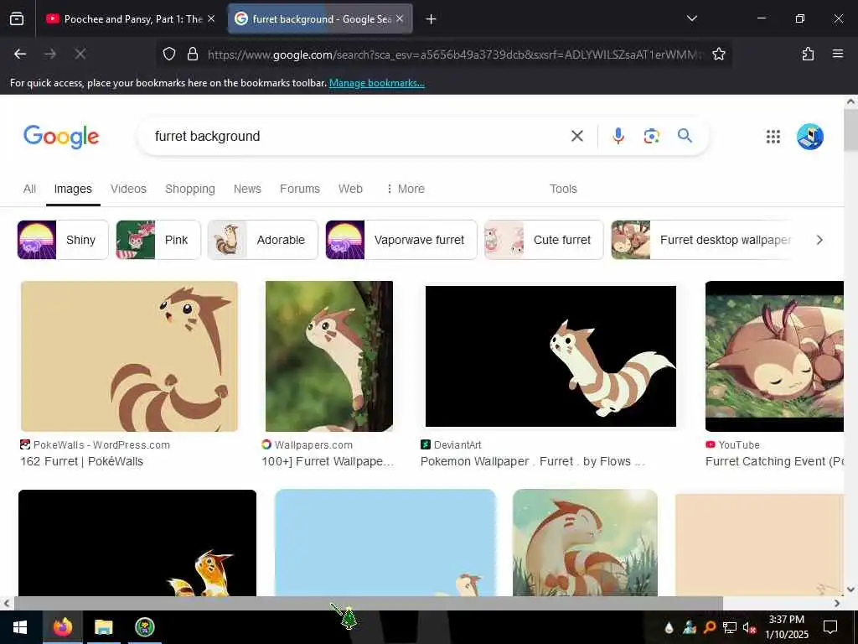Open DeviantArt Furret black background thumbnail
The image size is (858, 644).
(550, 356)
